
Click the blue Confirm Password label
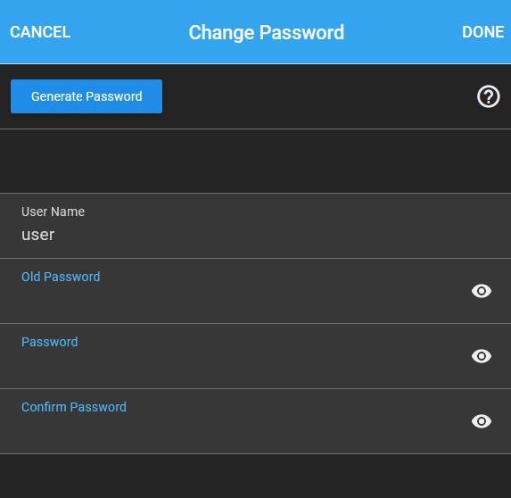(74, 407)
